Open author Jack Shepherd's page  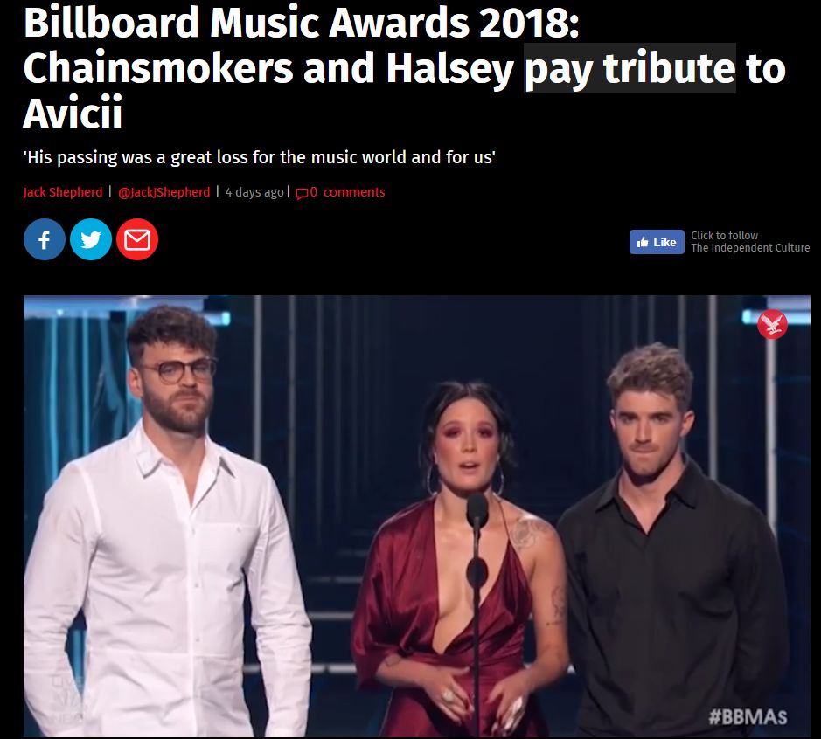point(63,192)
